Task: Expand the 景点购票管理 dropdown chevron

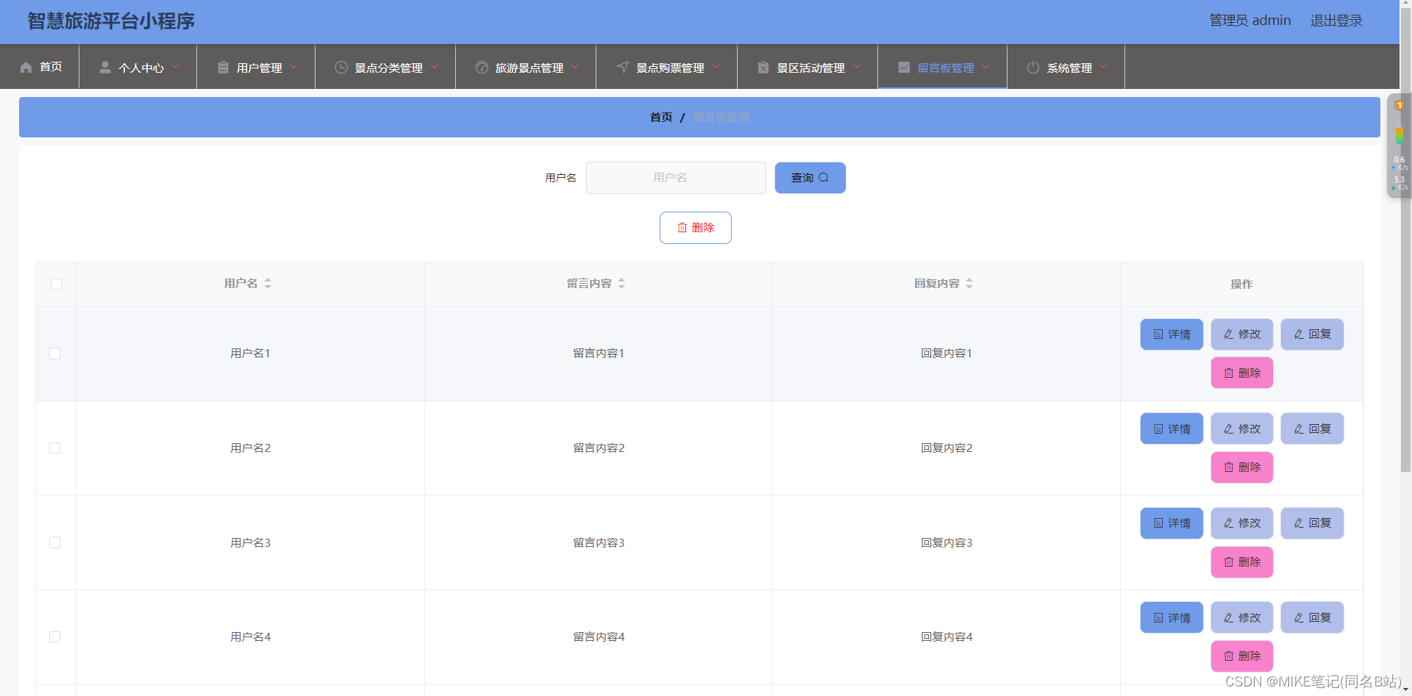Action: point(716,67)
